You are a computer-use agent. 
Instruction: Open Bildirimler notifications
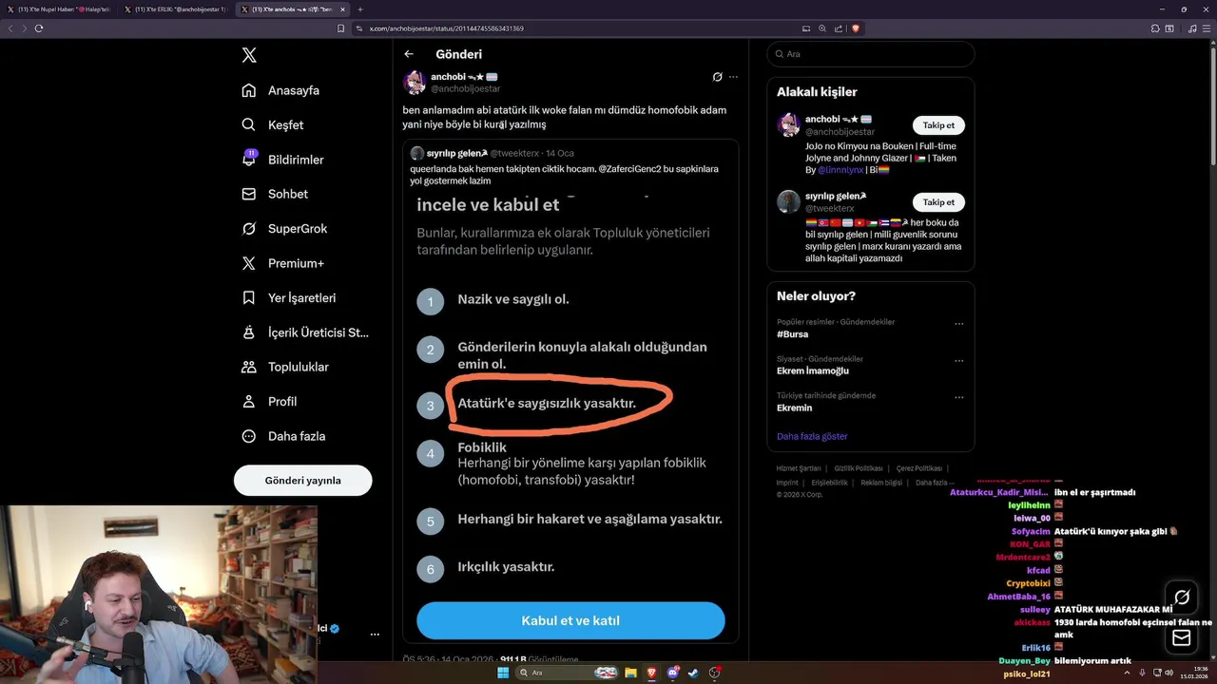283,160
